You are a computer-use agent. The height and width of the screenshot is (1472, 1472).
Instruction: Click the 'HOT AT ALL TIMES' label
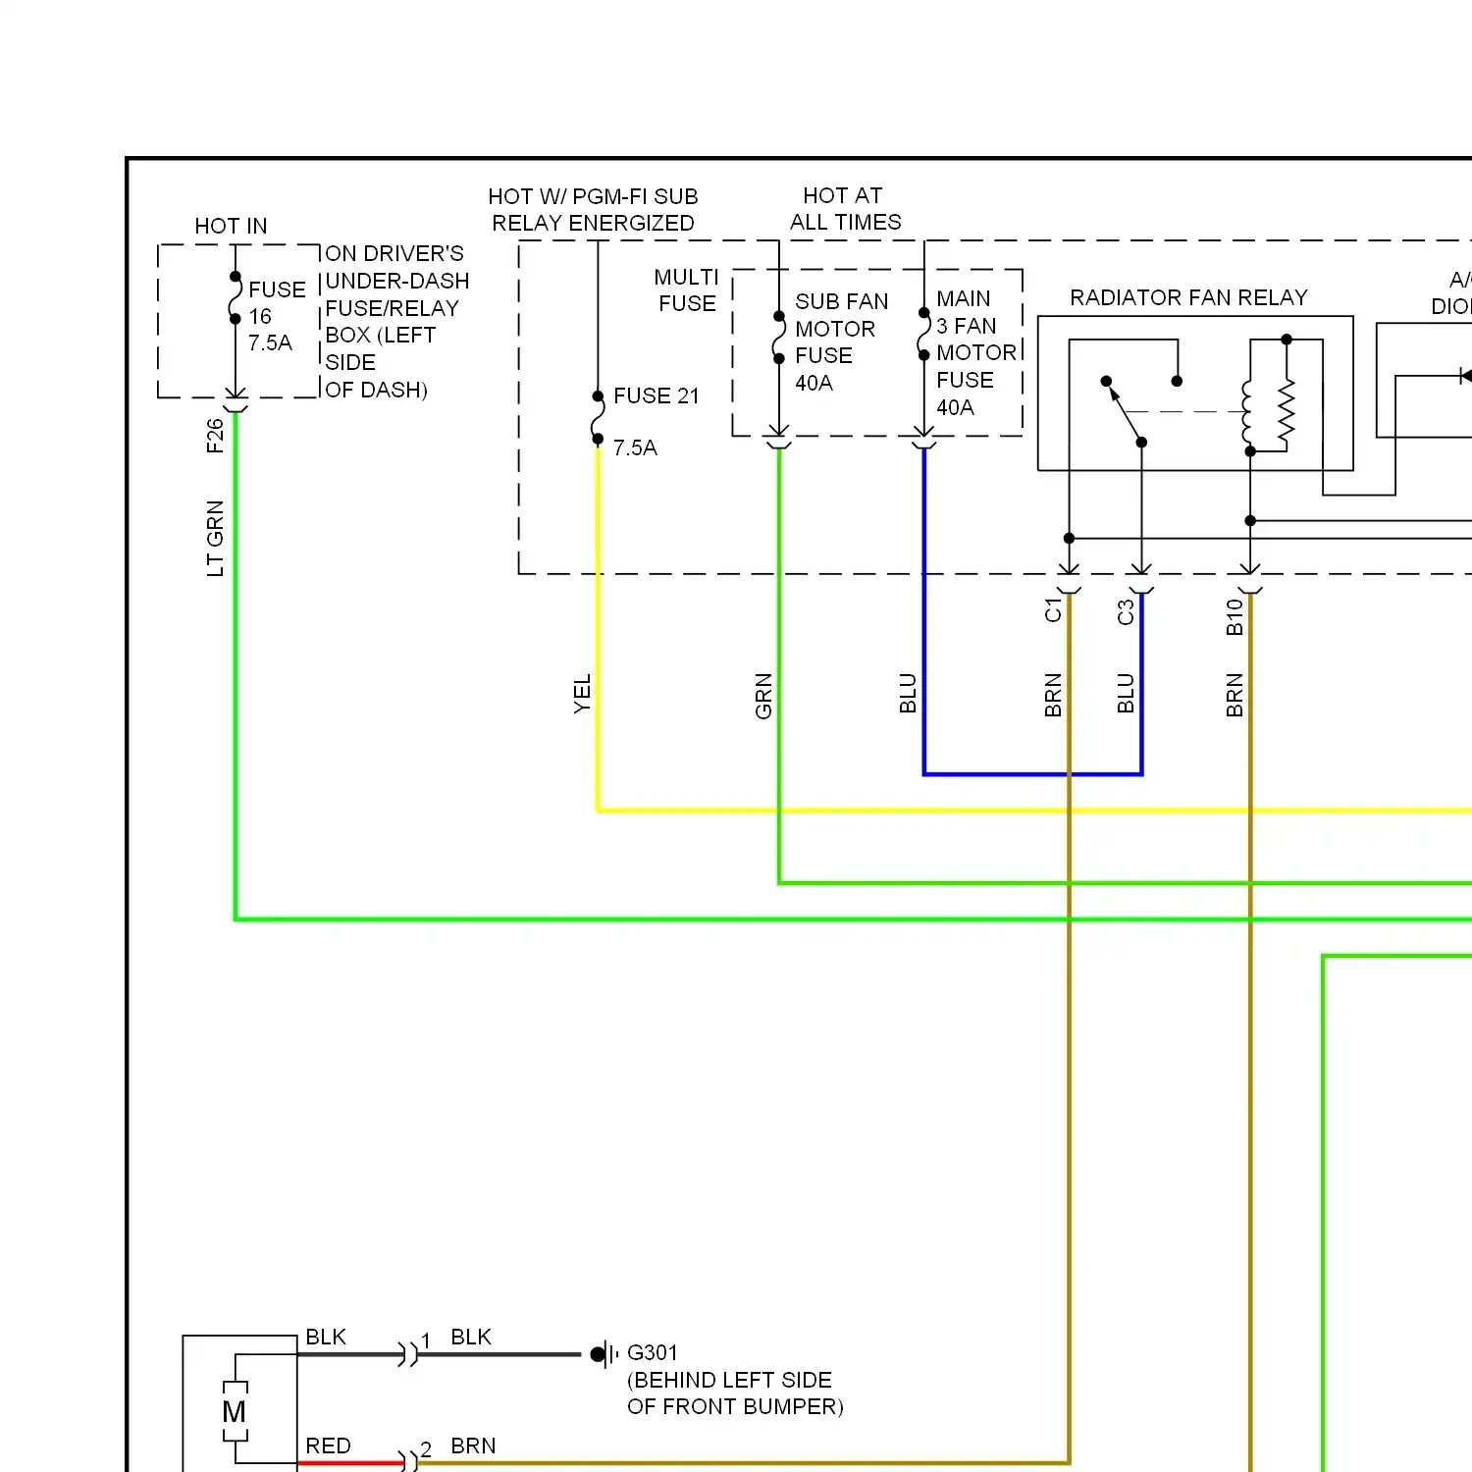[x=845, y=209]
